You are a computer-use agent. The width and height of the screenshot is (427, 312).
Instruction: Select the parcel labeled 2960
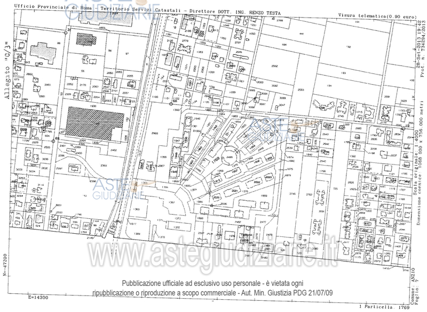155,133
